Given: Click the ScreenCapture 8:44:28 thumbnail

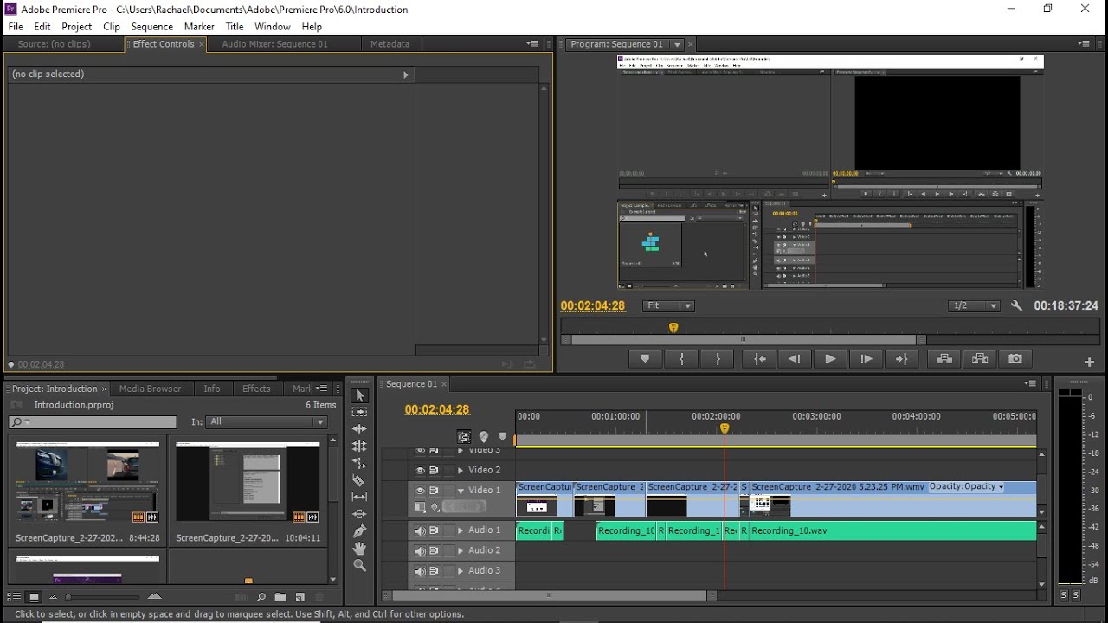Looking at the screenshot, I should tap(87, 482).
